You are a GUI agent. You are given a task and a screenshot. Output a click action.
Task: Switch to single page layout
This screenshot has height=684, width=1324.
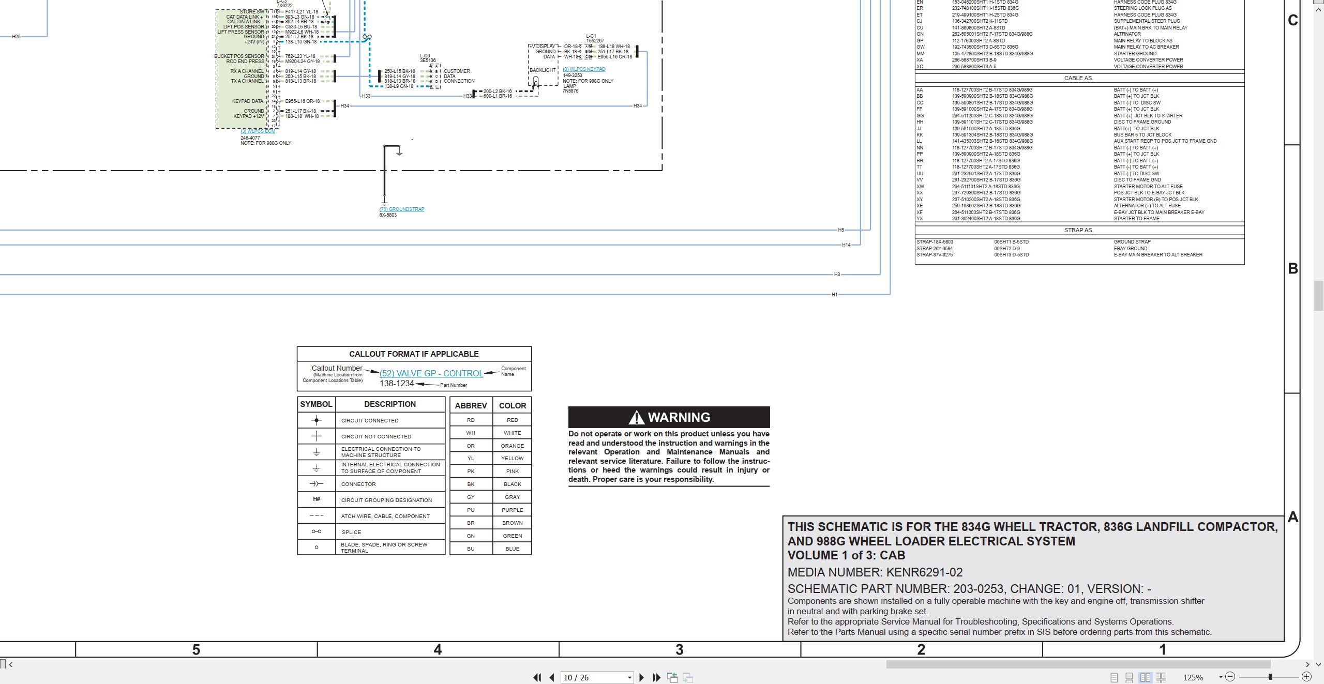click(x=1115, y=677)
